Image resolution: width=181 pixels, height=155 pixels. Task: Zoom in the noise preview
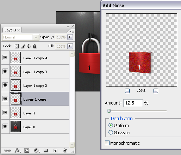coord(156,91)
